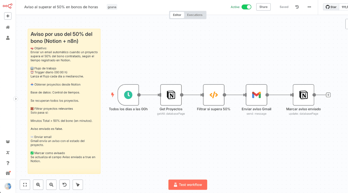Image resolution: width=348 pixels, height=193 pixels.
Task: Expand the left navigation panel
Action: point(16,98)
